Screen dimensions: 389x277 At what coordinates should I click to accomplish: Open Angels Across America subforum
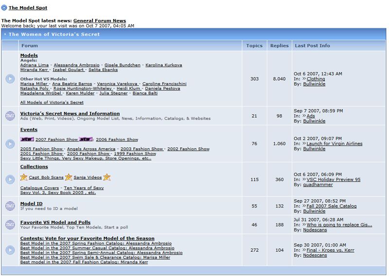[x=91, y=149]
